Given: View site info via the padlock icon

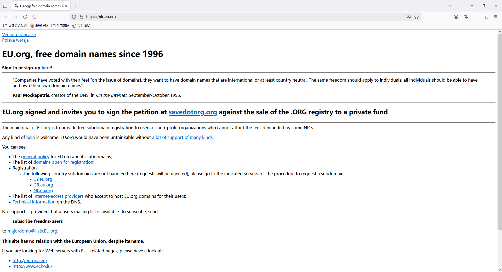Looking at the screenshot, I should point(81,17).
